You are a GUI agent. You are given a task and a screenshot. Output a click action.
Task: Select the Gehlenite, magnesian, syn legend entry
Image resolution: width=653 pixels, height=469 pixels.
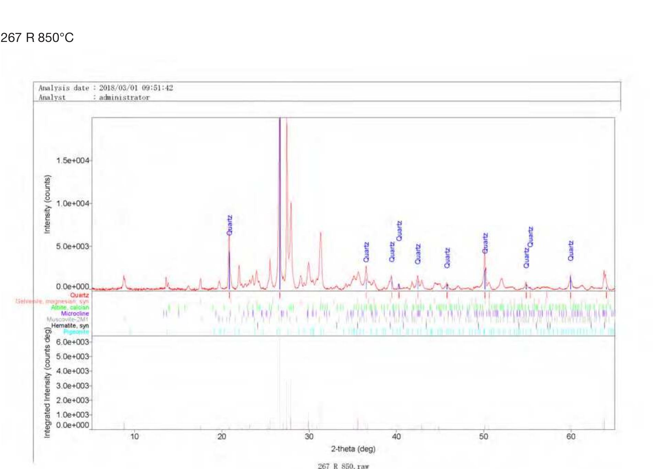pos(52,301)
